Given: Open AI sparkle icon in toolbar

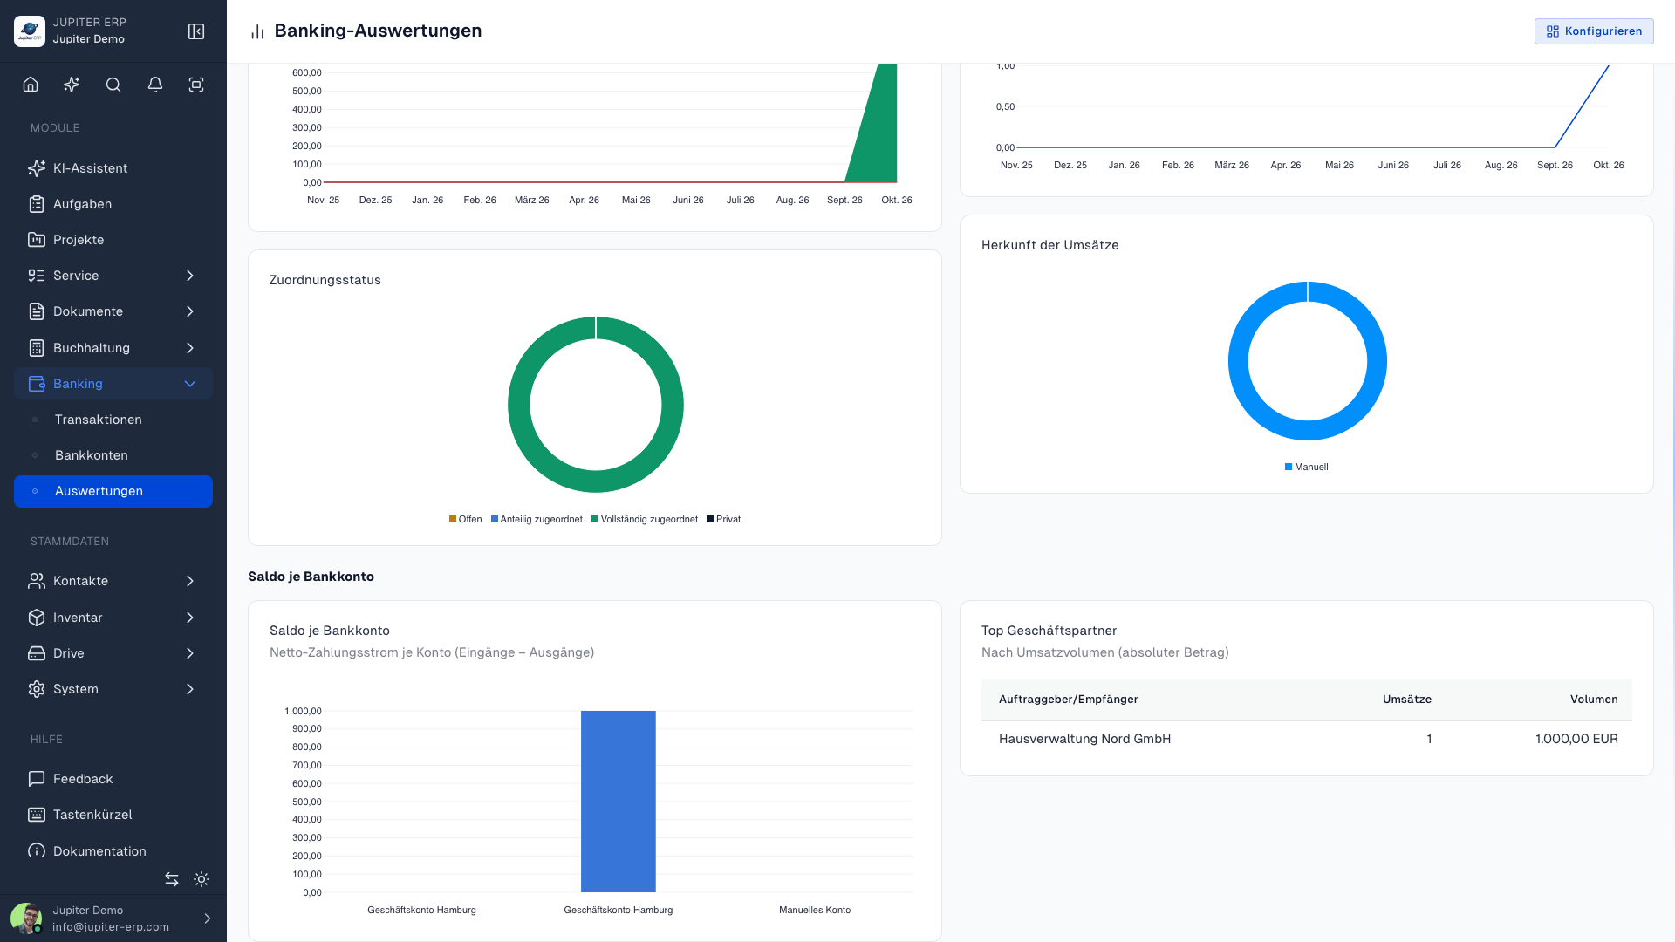Looking at the screenshot, I should pos(72,85).
